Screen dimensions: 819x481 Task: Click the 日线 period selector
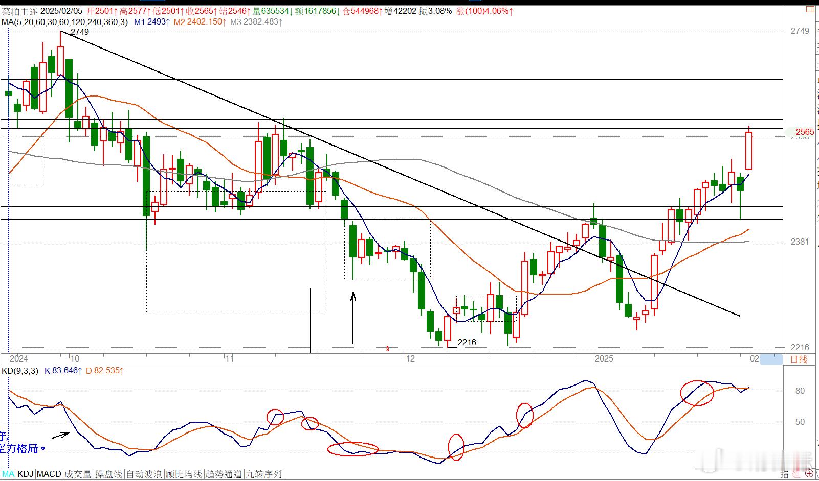click(x=799, y=359)
